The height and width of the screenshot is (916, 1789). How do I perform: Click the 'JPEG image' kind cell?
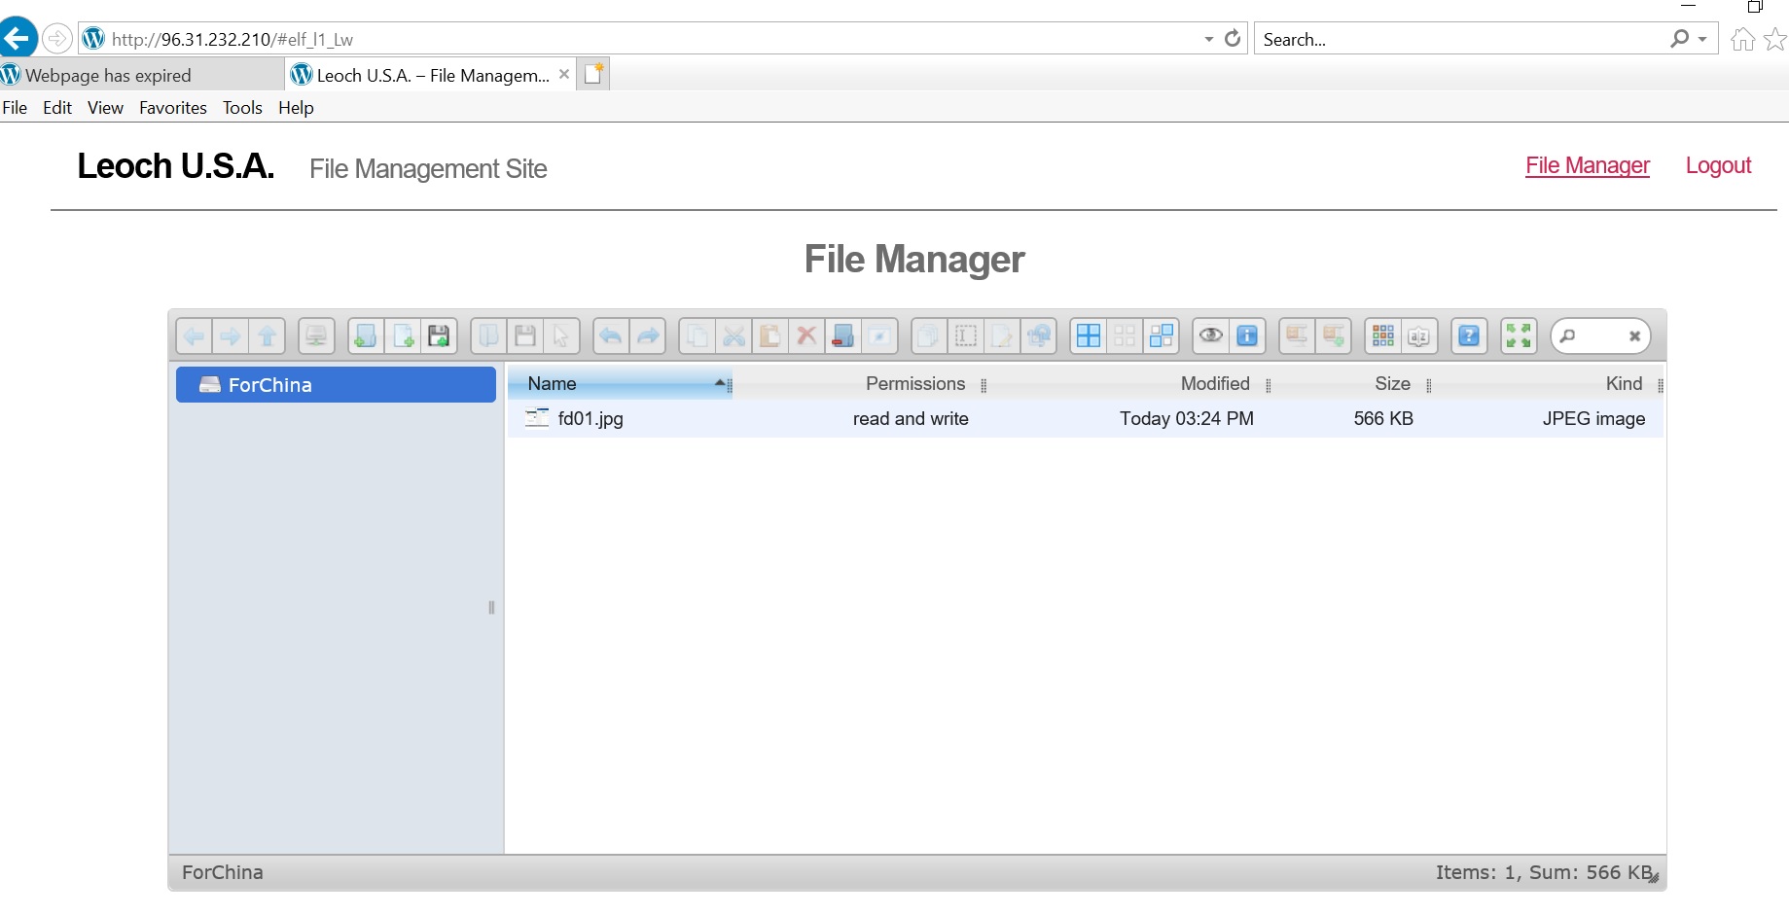[x=1593, y=419]
